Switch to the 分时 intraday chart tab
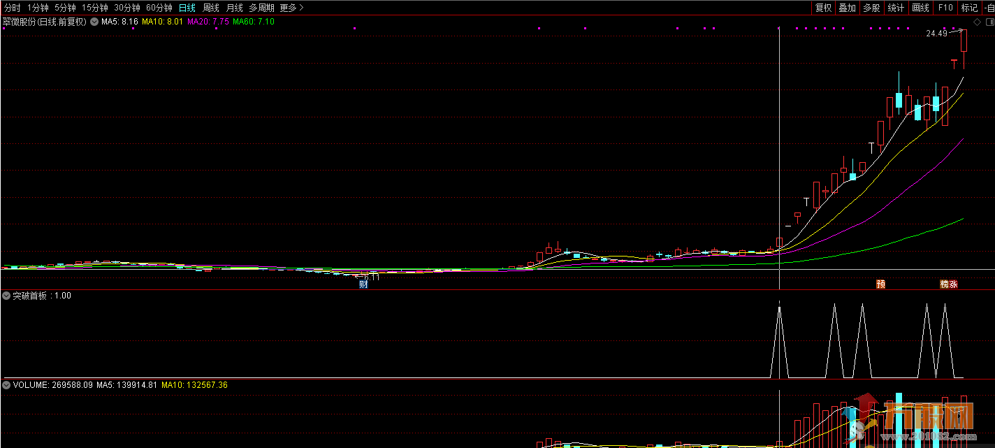 [13, 8]
